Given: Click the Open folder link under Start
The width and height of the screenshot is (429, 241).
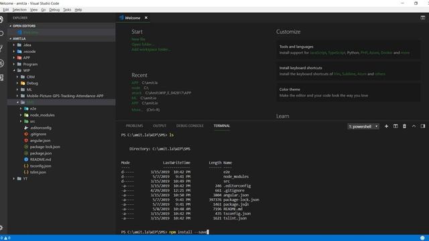Looking at the screenshot, I should 143,44.
